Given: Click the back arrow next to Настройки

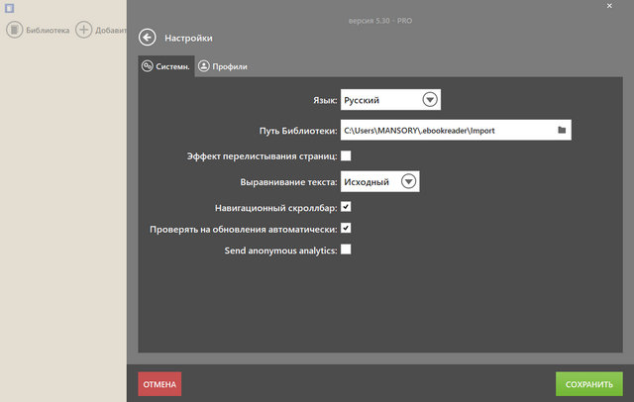Looking at the screenshot, I should (x=149, y=38).
